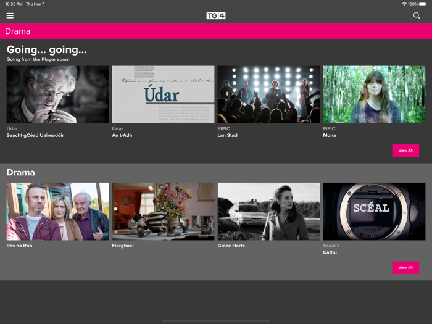Tap the Thu Nov 7 date
This screenshot has width=432, height=324.
point(35,4)
